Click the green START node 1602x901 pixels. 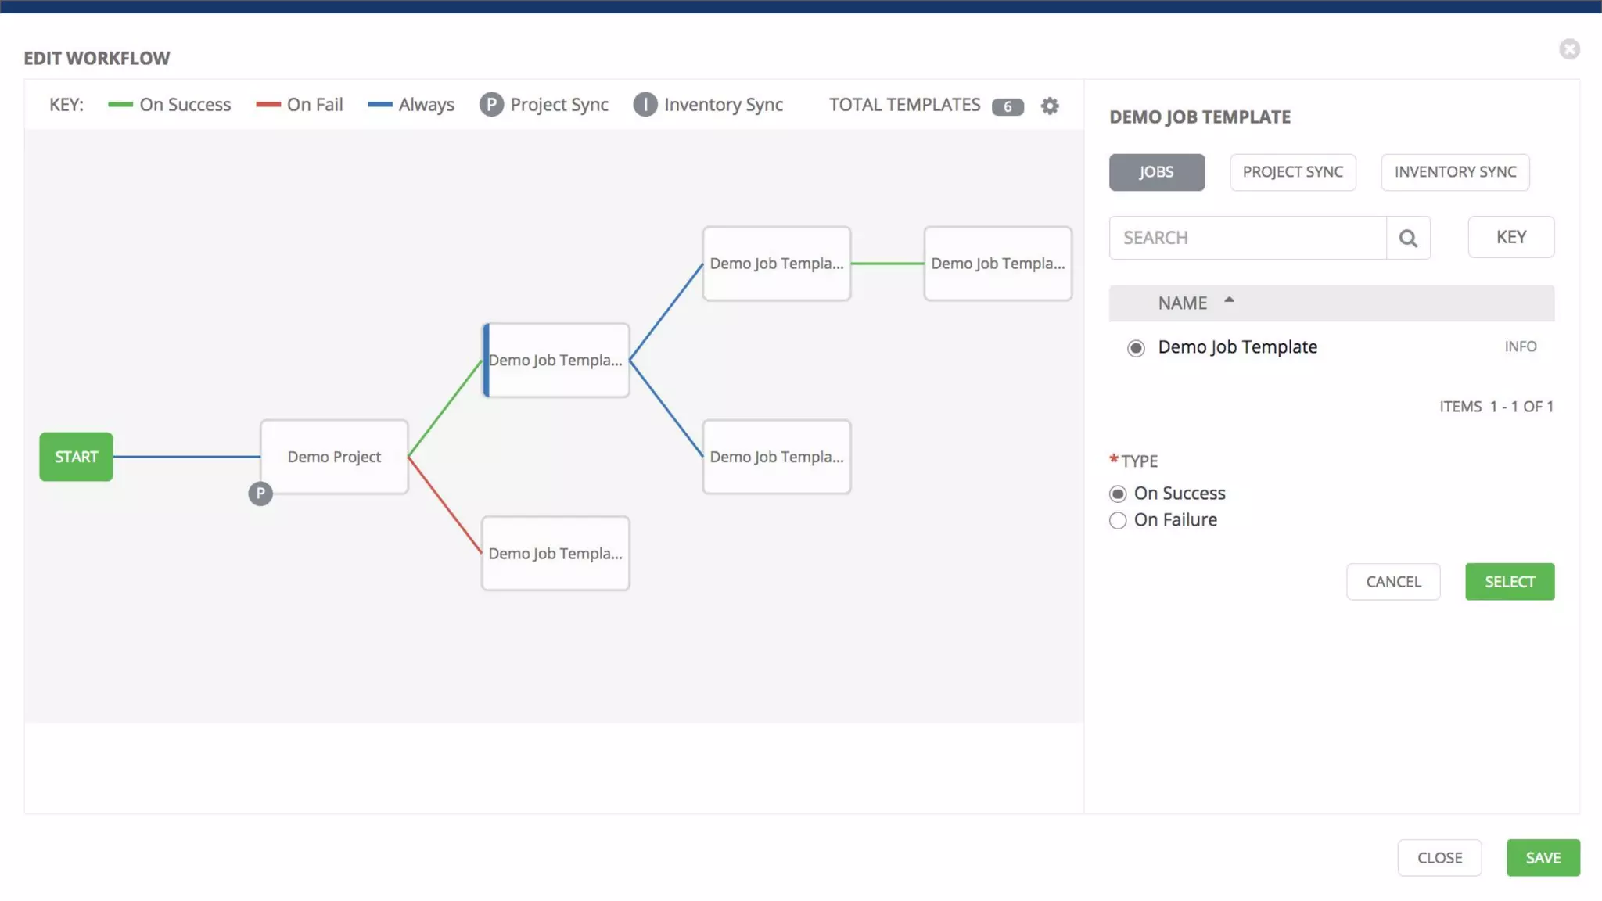pyautogui.click(x=76, y=457)
